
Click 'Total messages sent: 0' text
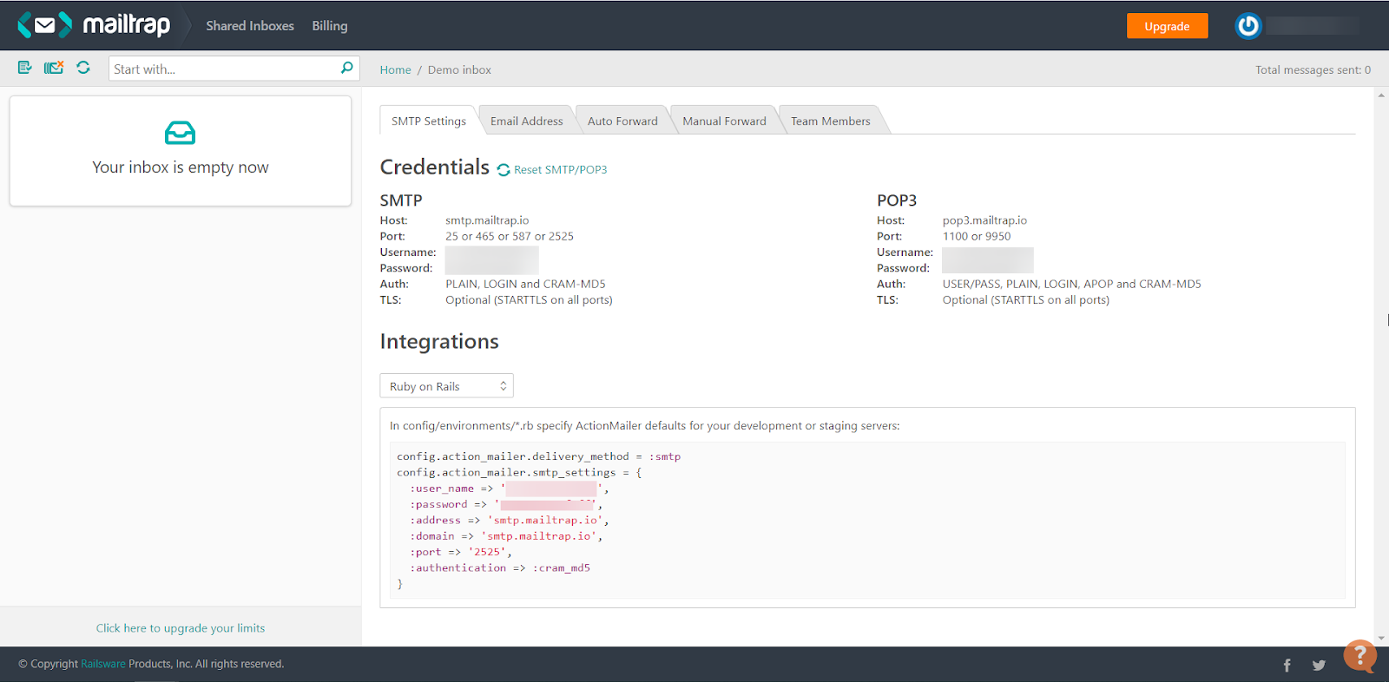point(1313,70)
